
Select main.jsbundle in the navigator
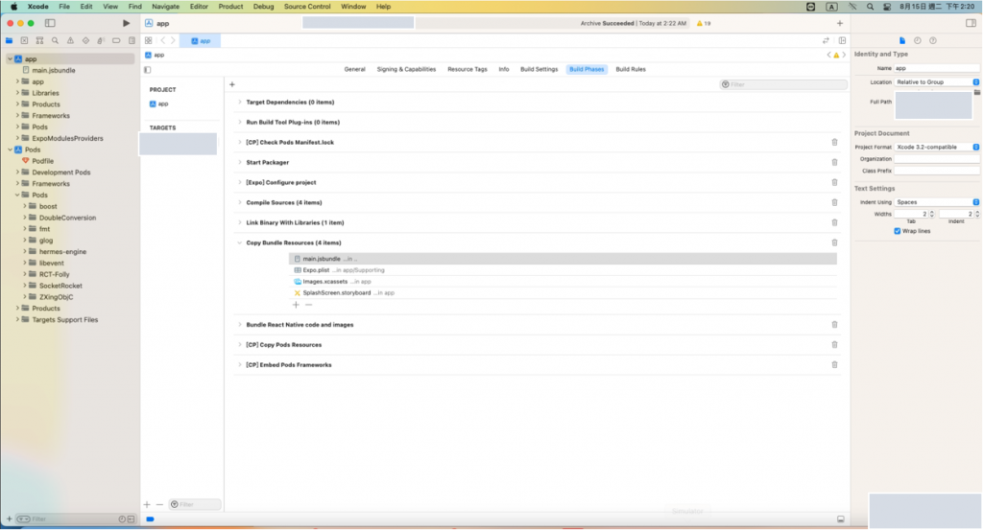[54, 70]
